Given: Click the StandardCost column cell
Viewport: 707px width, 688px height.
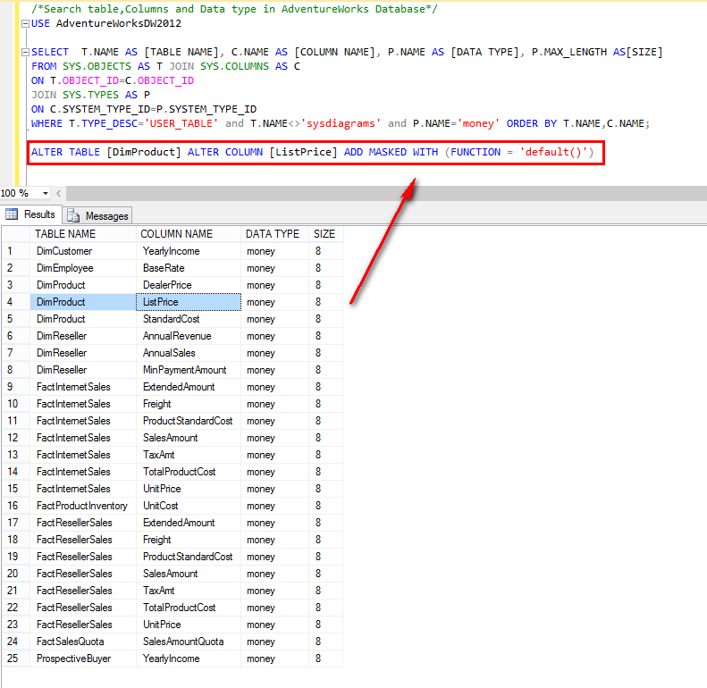Looking at the screenshot, I should tap(189, 319).
